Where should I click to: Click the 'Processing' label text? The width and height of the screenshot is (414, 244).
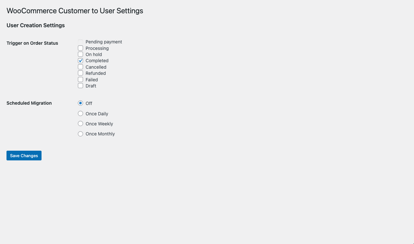pyautogui.click(x=97, y=48)
